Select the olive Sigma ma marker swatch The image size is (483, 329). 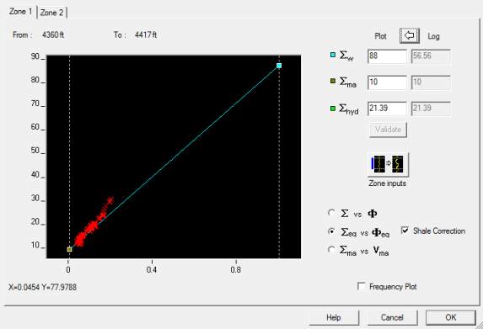[x=333, y=81]
